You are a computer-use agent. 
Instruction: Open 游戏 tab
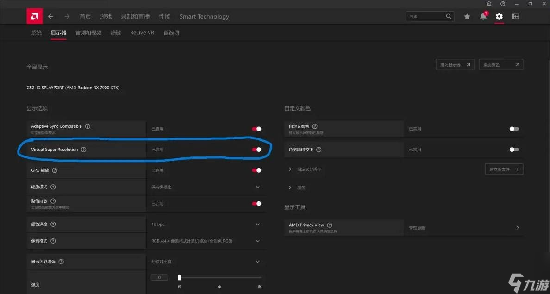tap(106, 17)
